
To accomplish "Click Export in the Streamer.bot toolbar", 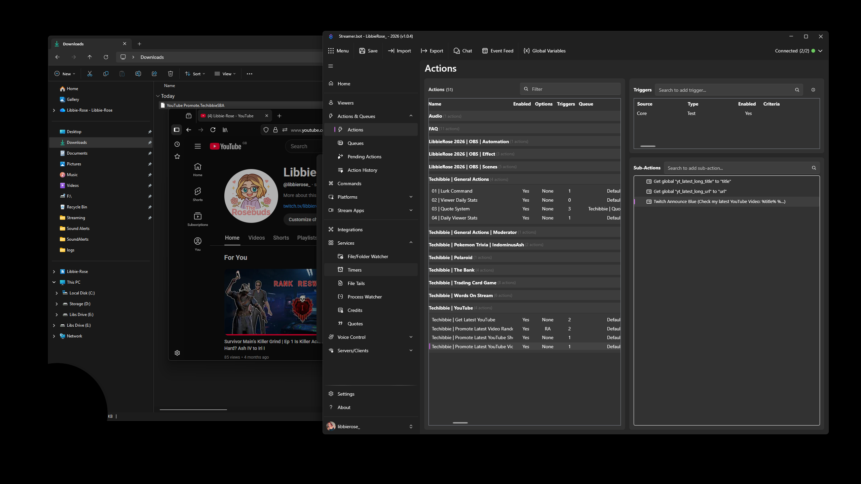I will (432, 51).
